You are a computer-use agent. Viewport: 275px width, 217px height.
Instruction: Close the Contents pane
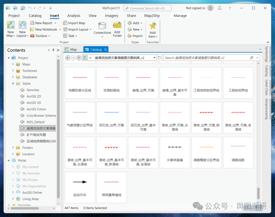pyautogui.click(x=58, y=50)
